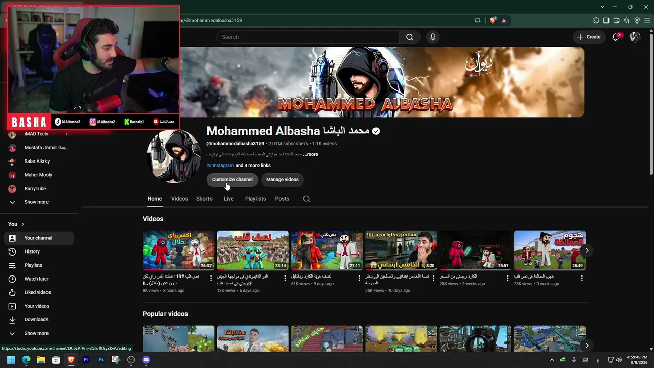Show hidden system tray icons
Image resolution: width=654 pixels, height=368 pixels.
pyautogui.click(x=552, y=360)
